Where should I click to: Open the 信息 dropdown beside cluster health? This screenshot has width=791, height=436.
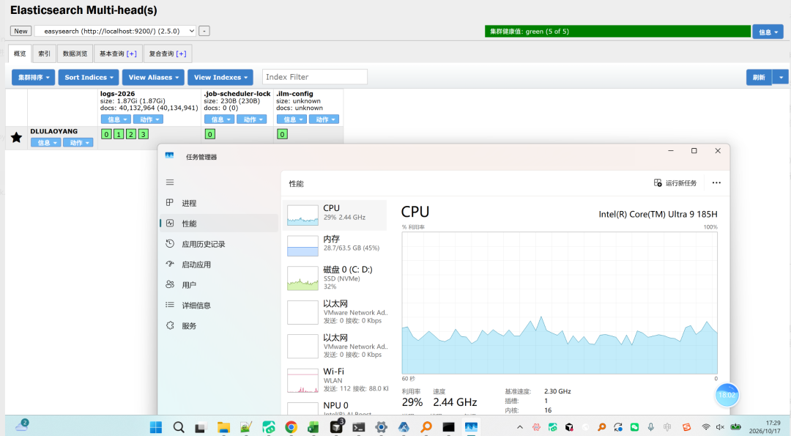[x=768, y=32]
